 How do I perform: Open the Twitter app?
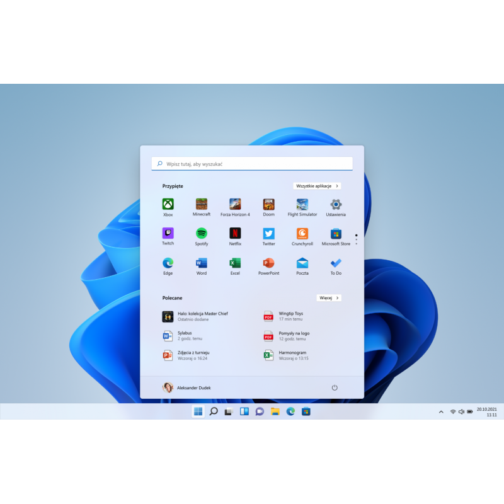click(x=269, y=237)
